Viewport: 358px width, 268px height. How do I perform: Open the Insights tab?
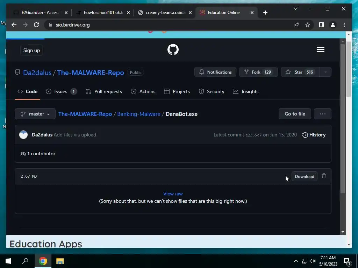(x=246, y=91)
